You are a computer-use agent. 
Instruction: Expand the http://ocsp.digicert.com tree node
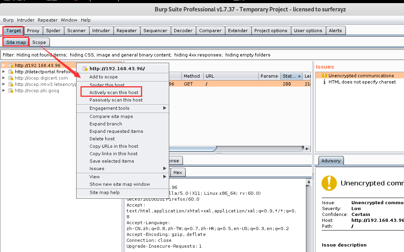point(4,78)
